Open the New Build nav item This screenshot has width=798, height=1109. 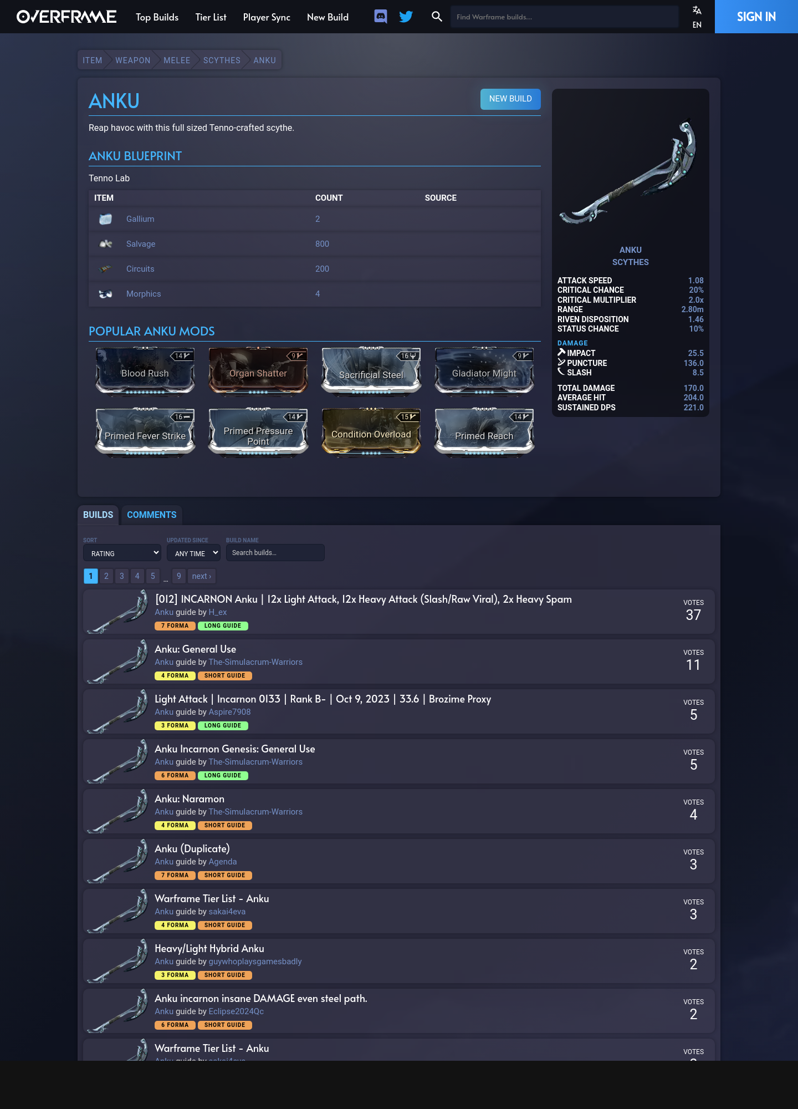click(328, 17)
